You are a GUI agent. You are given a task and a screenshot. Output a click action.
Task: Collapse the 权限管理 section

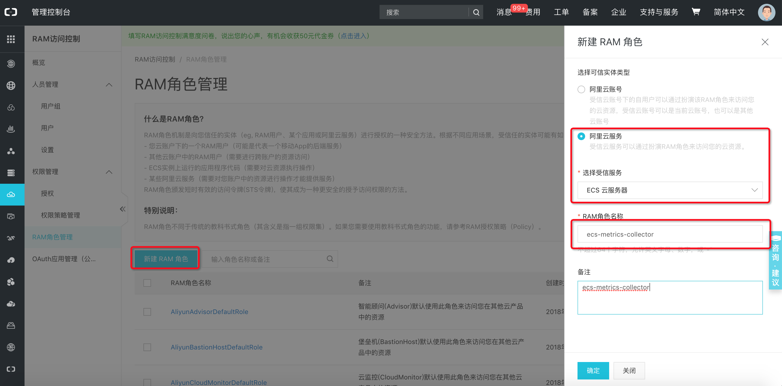click(x=109, y=172)
